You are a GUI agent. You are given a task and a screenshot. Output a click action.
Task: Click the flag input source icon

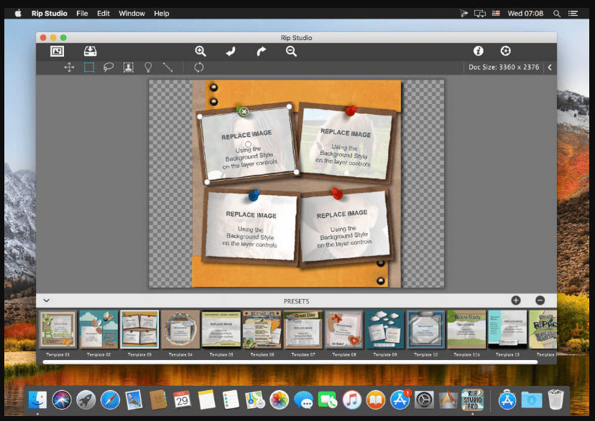[496, 13]
